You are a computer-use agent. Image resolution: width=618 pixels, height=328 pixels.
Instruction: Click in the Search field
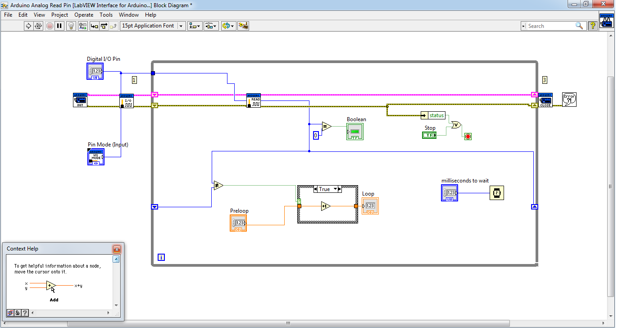550,26
